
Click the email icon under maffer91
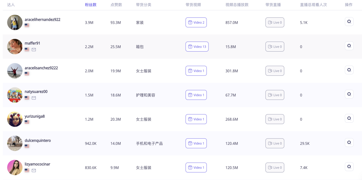coord(34,50)
